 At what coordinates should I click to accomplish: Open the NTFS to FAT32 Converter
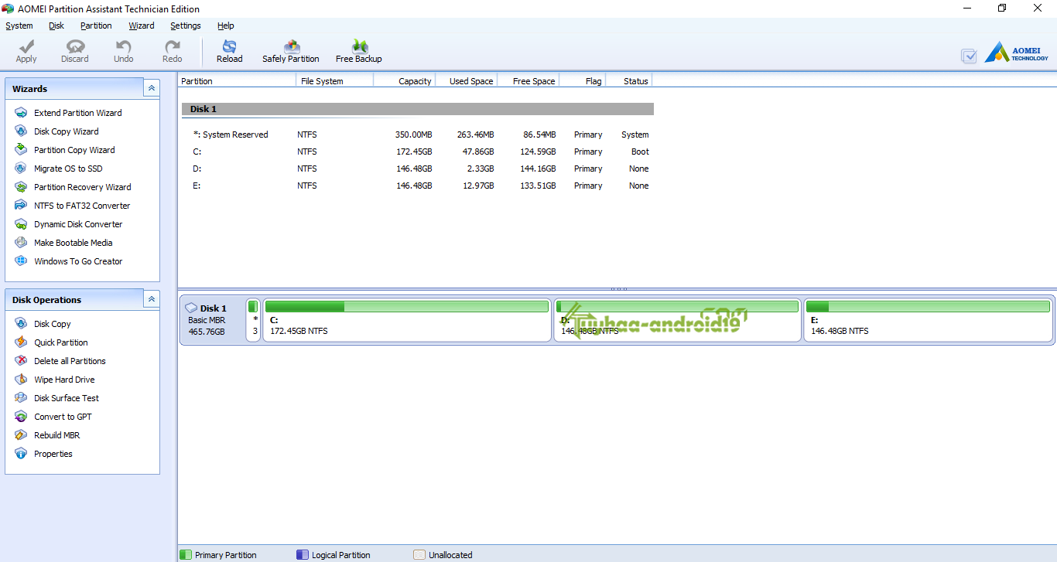coord(81,206)
